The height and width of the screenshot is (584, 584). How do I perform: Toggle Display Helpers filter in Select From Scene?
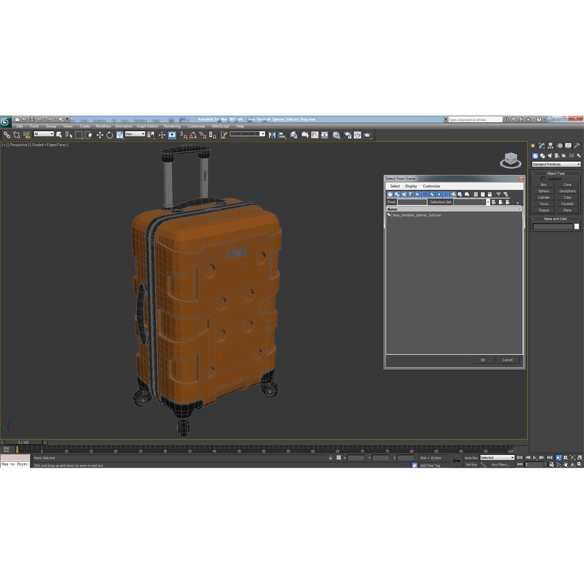point(418,195)
